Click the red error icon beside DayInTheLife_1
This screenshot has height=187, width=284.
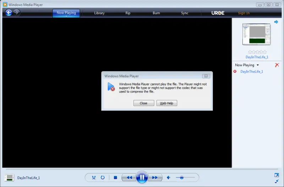pyautogui.click(x=235, y=71)
